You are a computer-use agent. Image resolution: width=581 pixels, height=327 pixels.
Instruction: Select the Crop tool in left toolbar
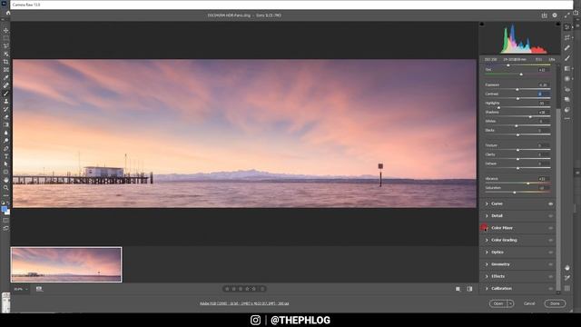(x=5, y=62)
